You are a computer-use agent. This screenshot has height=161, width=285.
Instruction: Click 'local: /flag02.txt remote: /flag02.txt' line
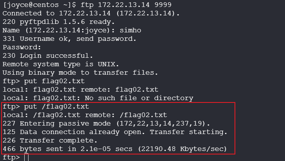click(x=85, y=115)
